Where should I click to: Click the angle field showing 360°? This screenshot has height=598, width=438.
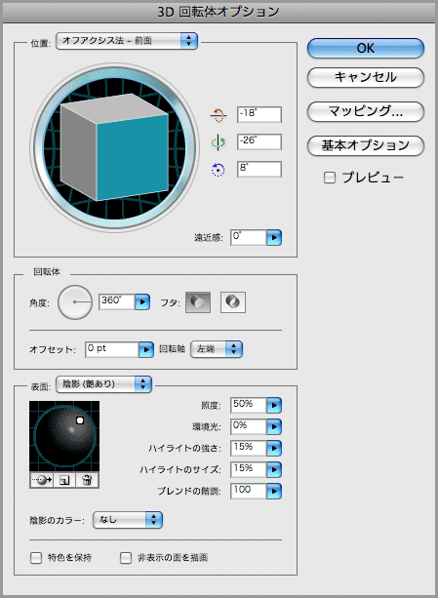[117, 302]
